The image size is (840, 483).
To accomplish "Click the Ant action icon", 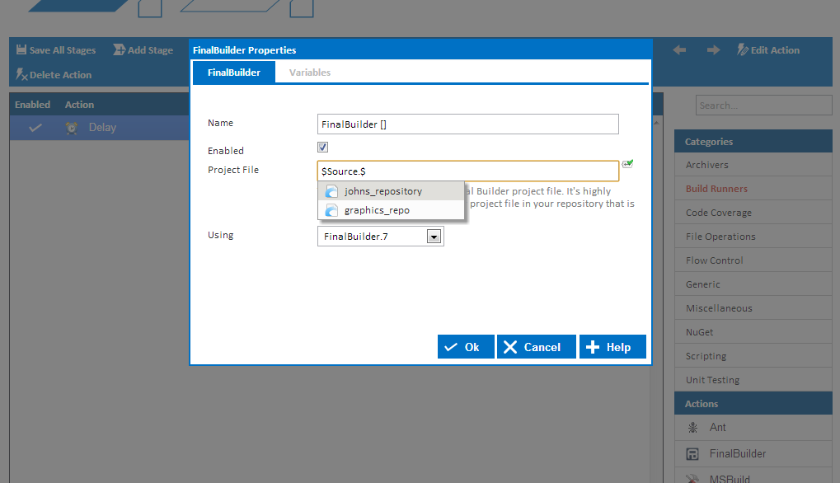I will point(692,427).
